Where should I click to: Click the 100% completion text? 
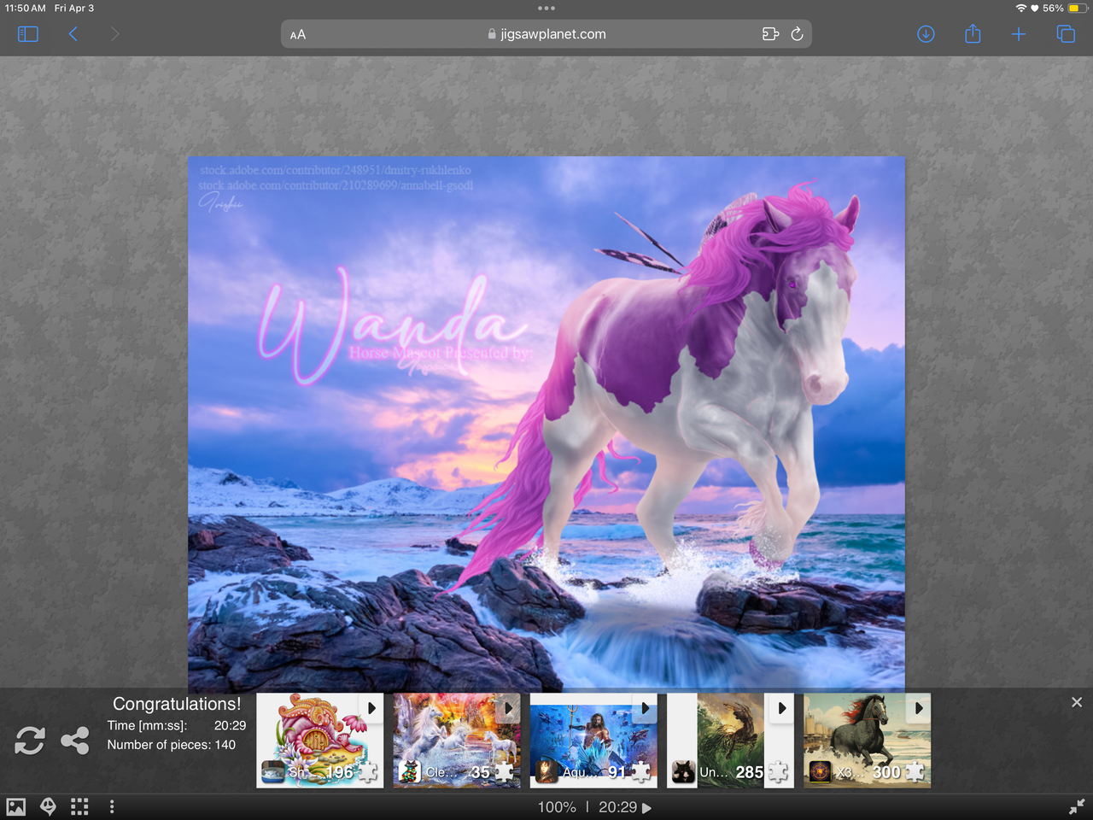coord(557,807)
